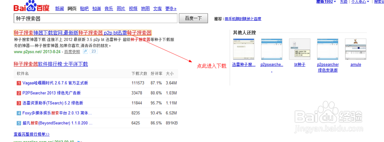Screen dimensions: 384x142
Task: Click the 大小 column header
Action: point(170,73)
